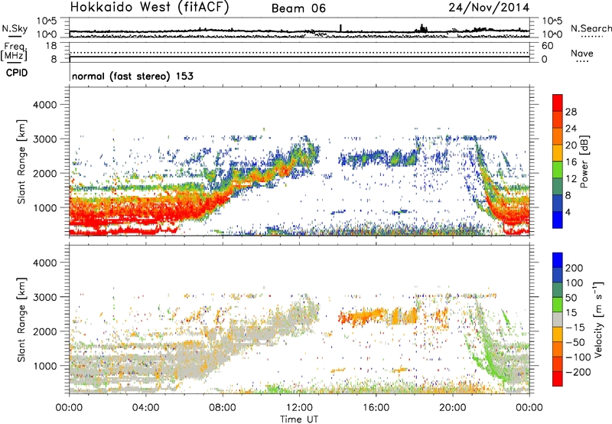Viewport: 612px width, 424px height.
Task: Click the '12:00' time tick label
Action: point(299,408)
